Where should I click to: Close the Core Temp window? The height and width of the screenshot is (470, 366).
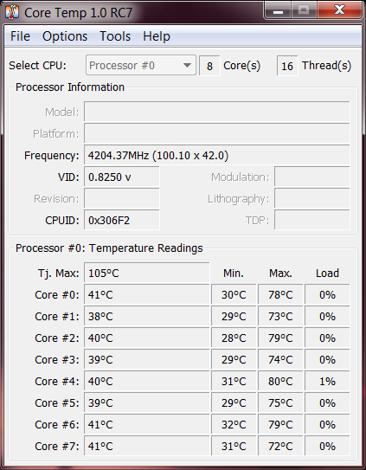pyautogui.click(x=339, y=10)
